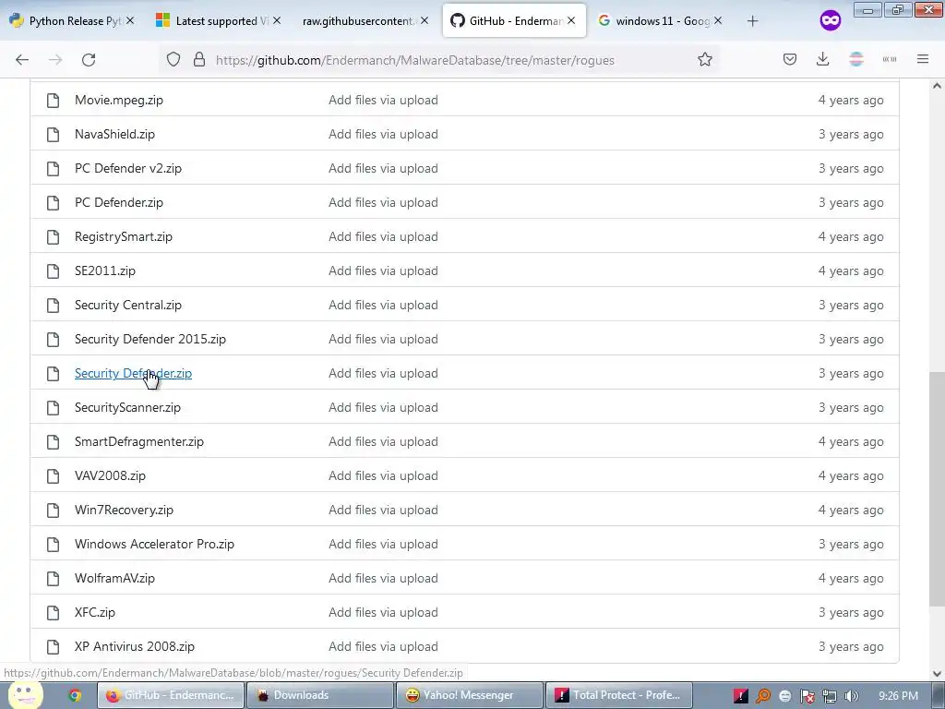Click the volume speaker tray icon
Viewport: 945px width, 709px height.
851,696
